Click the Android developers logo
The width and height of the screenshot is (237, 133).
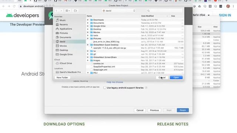23,15
